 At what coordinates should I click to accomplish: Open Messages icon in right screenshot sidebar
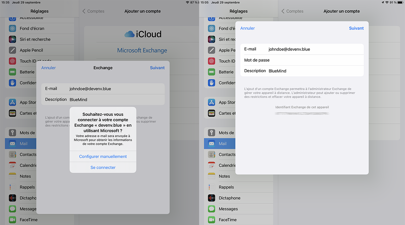pos(212,209)
